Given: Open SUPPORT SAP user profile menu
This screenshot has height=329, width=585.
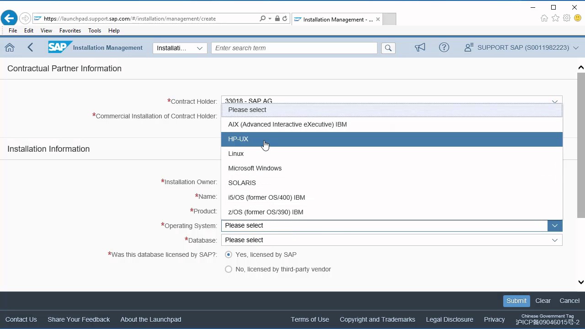Looking at the screenshot, I should click(x=521, y=48).
